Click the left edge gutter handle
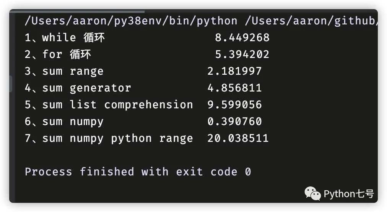Screen dimensions: 387x212 click(x=11, y=84)
